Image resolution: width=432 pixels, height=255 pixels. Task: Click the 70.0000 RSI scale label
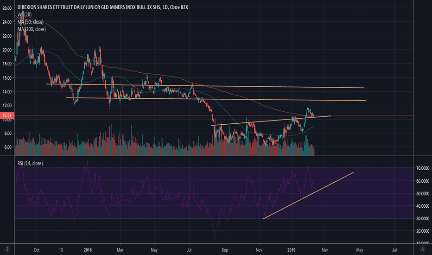tap(422, 168)
